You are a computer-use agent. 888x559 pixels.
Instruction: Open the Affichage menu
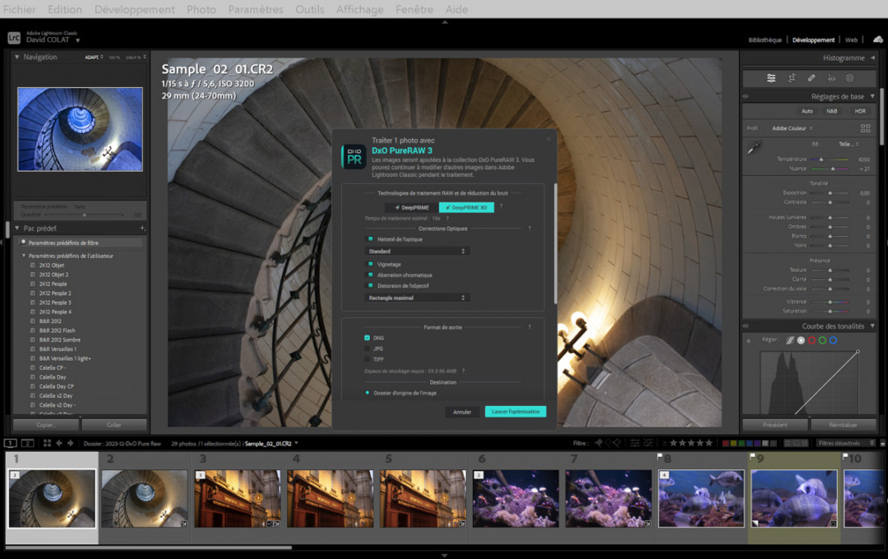[x=359, y=10]
